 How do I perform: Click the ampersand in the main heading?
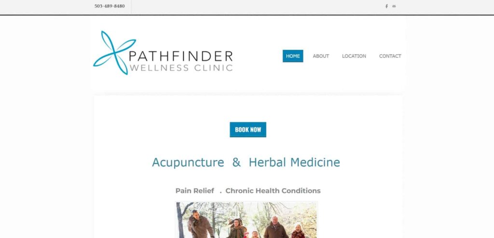[x=236, y=162]
